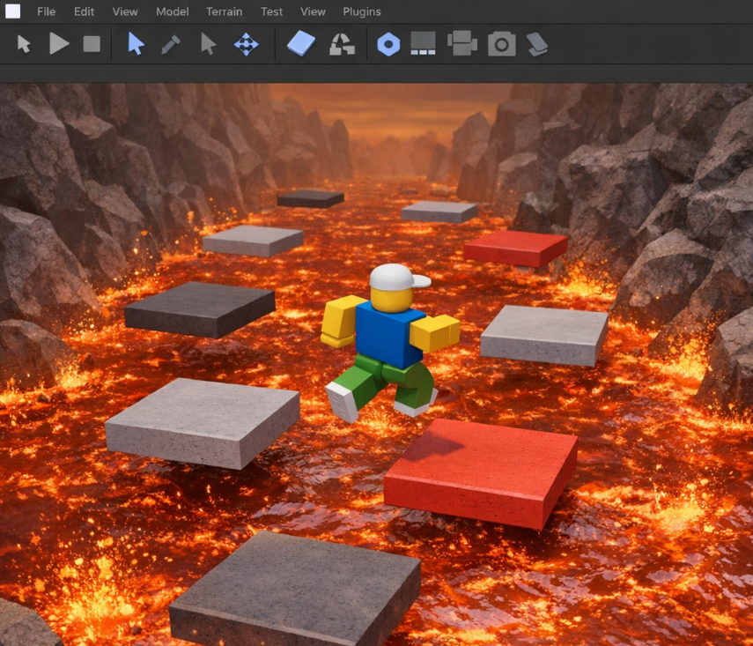Select the gray cursor tool at toolbar start

pos(24,44)
